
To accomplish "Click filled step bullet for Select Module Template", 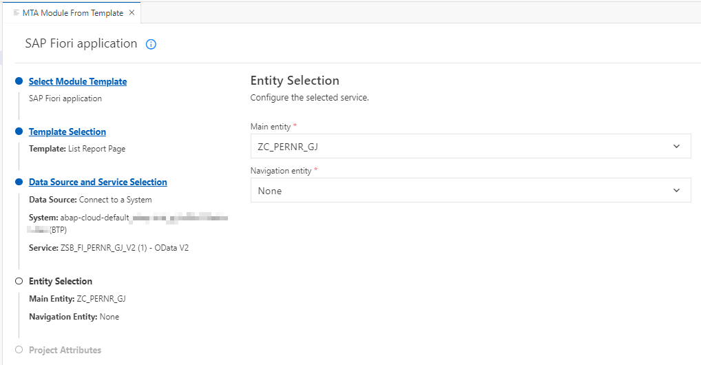I will [19, 81].
